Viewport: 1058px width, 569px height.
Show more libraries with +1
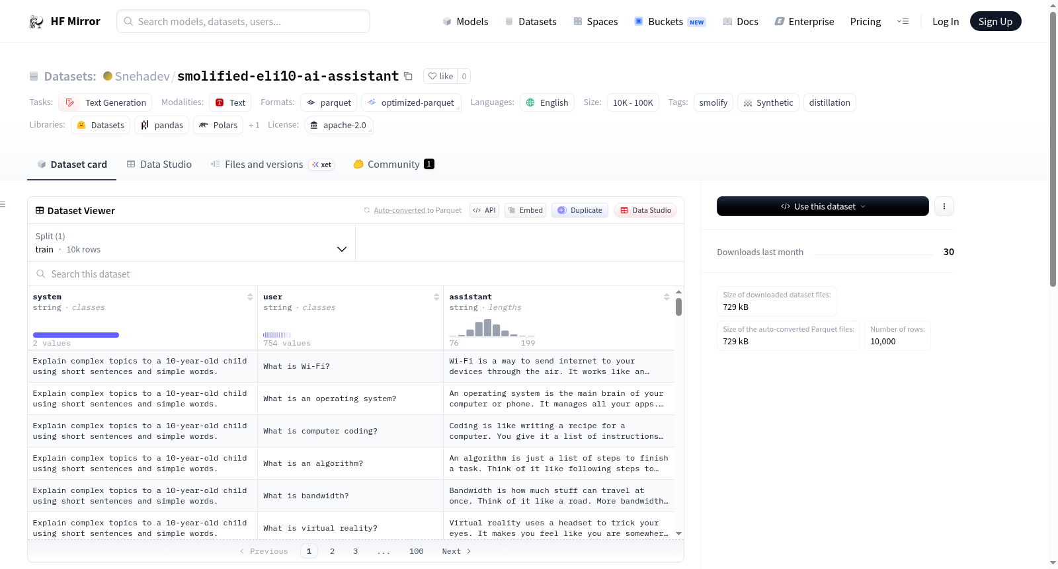click(254, 125)
